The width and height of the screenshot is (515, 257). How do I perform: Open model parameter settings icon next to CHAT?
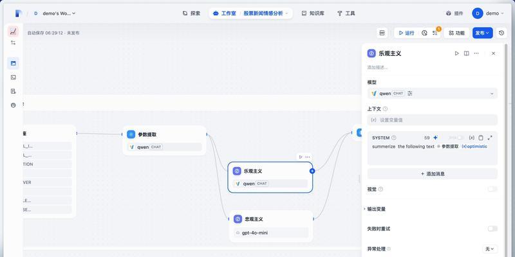point(410,93)
